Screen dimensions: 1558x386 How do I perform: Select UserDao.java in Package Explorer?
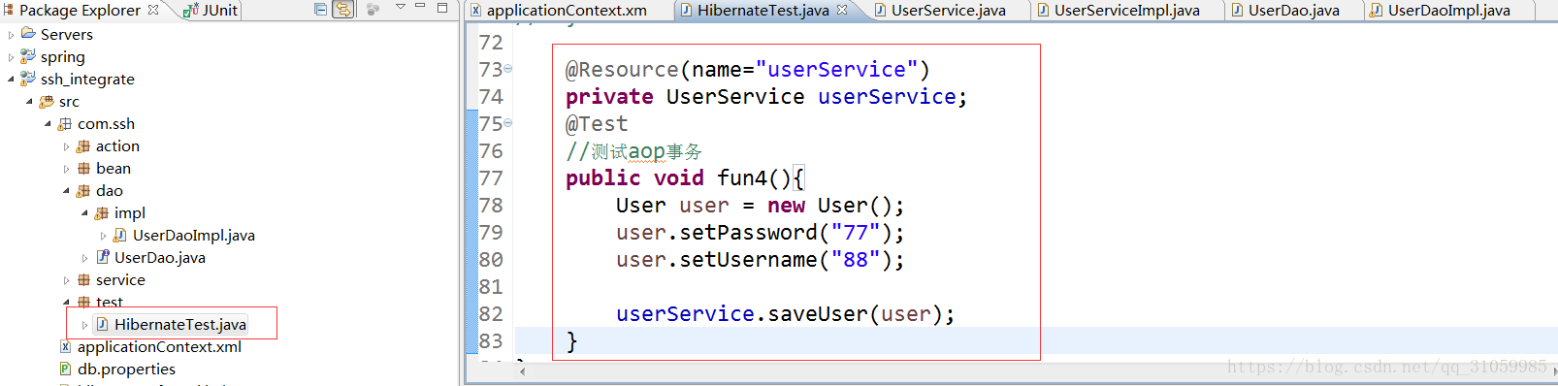coord(160,258)
